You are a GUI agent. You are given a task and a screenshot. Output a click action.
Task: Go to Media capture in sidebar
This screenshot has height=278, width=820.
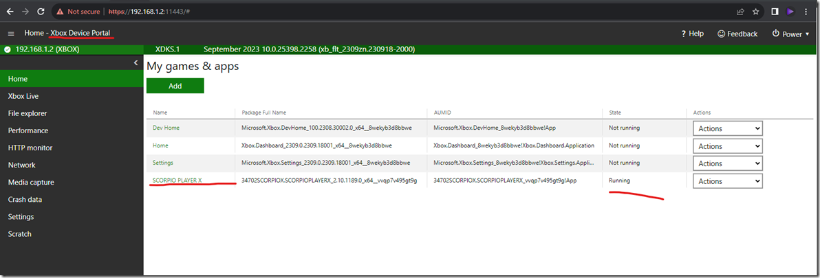click(x=31, y=183)
